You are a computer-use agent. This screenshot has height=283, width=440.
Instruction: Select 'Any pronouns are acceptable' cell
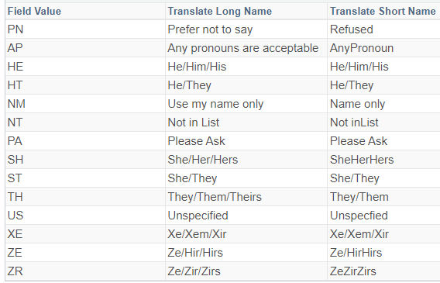246,48
